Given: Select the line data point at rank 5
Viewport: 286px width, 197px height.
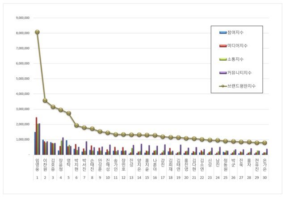Looking at the screenshot, I should (68, 113).
